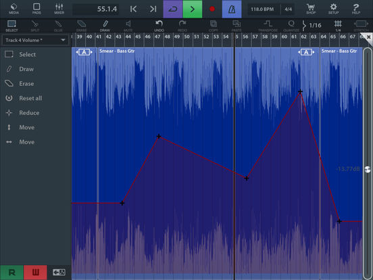Open the Shop cart icon

tap(311, 9)
